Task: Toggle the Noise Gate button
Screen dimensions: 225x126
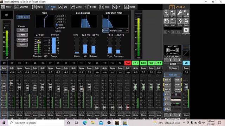Action: [x=23, y=17]
